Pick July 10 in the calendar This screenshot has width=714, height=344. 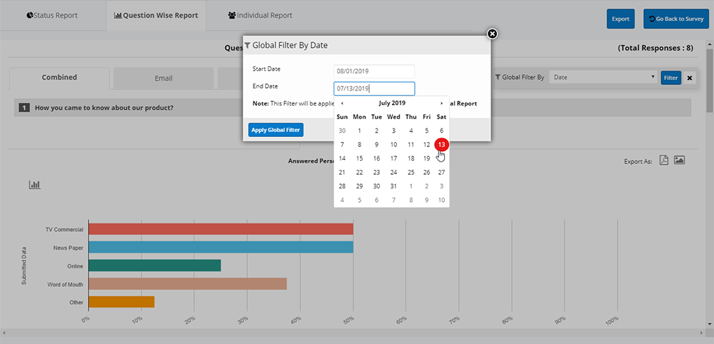click(393, 145)
